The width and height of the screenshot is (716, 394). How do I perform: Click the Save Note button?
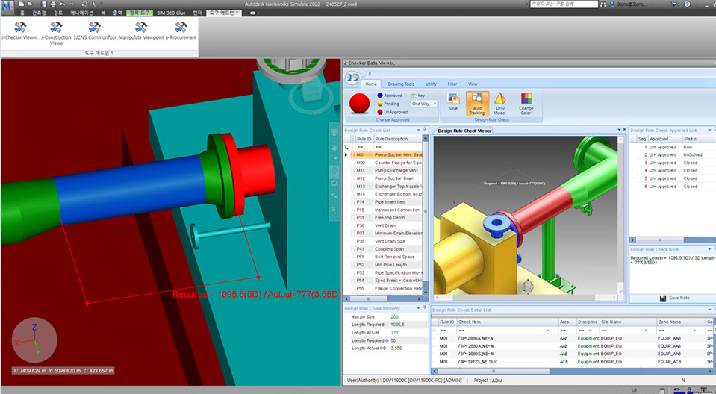[674, 298]
